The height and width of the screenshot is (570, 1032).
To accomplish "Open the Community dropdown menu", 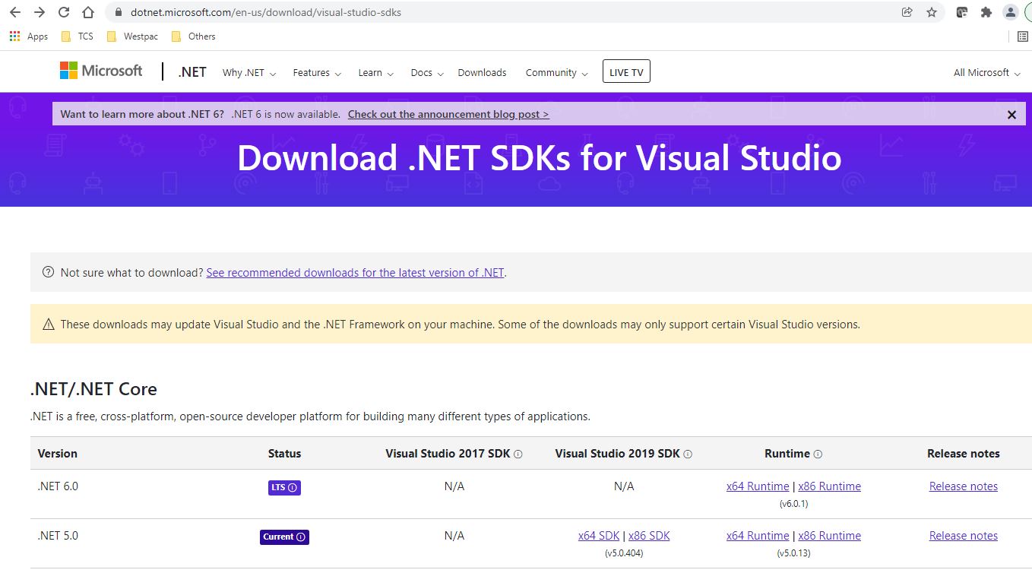I will (556, 73).
